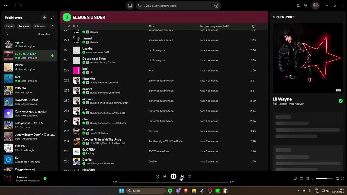
Task: Open WBNX playlist in library
Action: coord(30,67)
